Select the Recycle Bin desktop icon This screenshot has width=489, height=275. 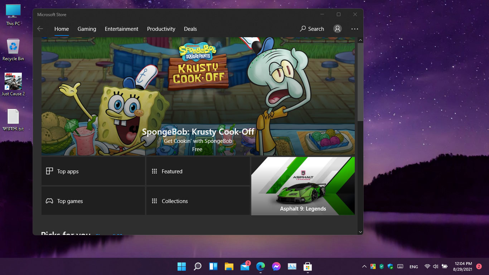click(13, 49)
